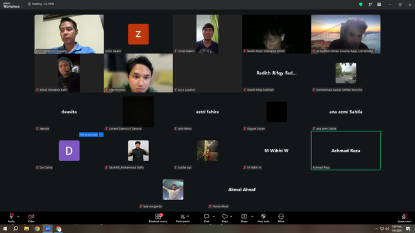415x233 pixels.
Task: Click Ask to unmute on Dwi Zahra
Action: [x=89, y=135]
